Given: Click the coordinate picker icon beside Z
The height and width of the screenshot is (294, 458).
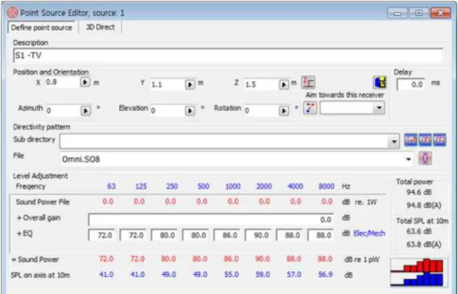Looking at the screenshot, I should click(308, 83).
